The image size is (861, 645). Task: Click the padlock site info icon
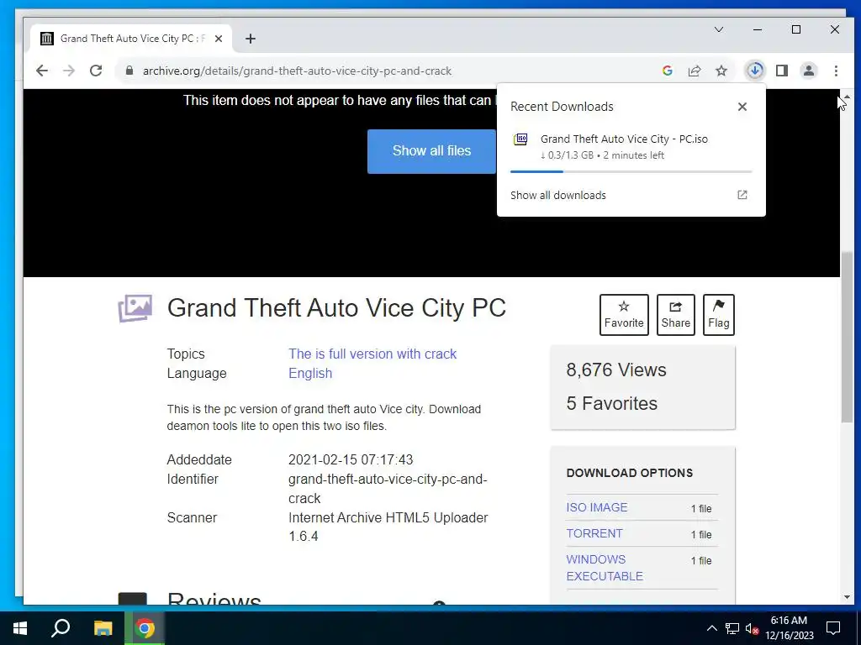[129, 71]
